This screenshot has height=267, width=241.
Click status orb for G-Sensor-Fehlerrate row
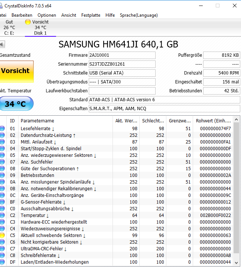pos(2,202)
